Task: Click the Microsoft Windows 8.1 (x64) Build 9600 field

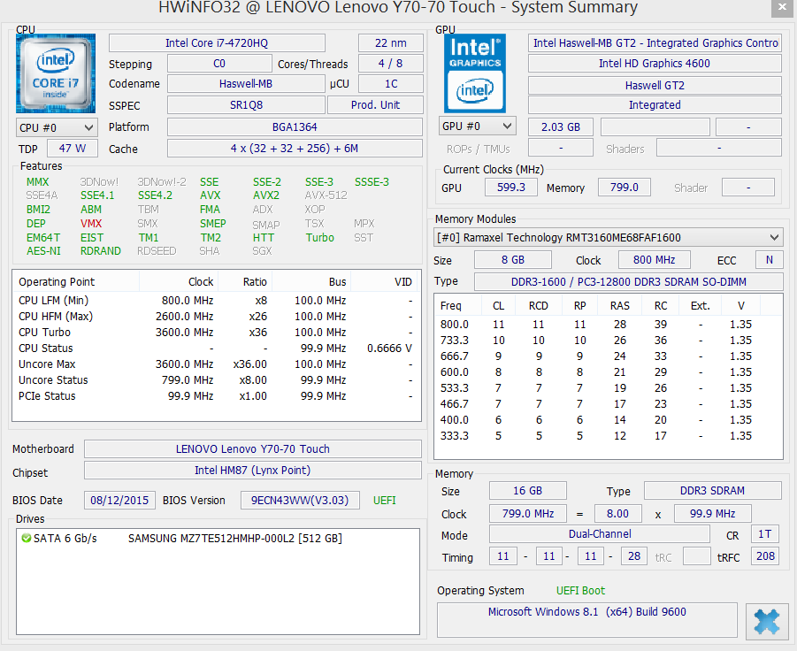Action: pos(587,619)
